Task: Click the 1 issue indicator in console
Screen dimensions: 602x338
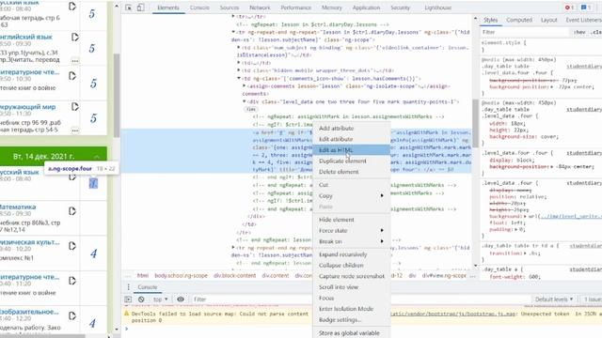Action: pos(593,300)
